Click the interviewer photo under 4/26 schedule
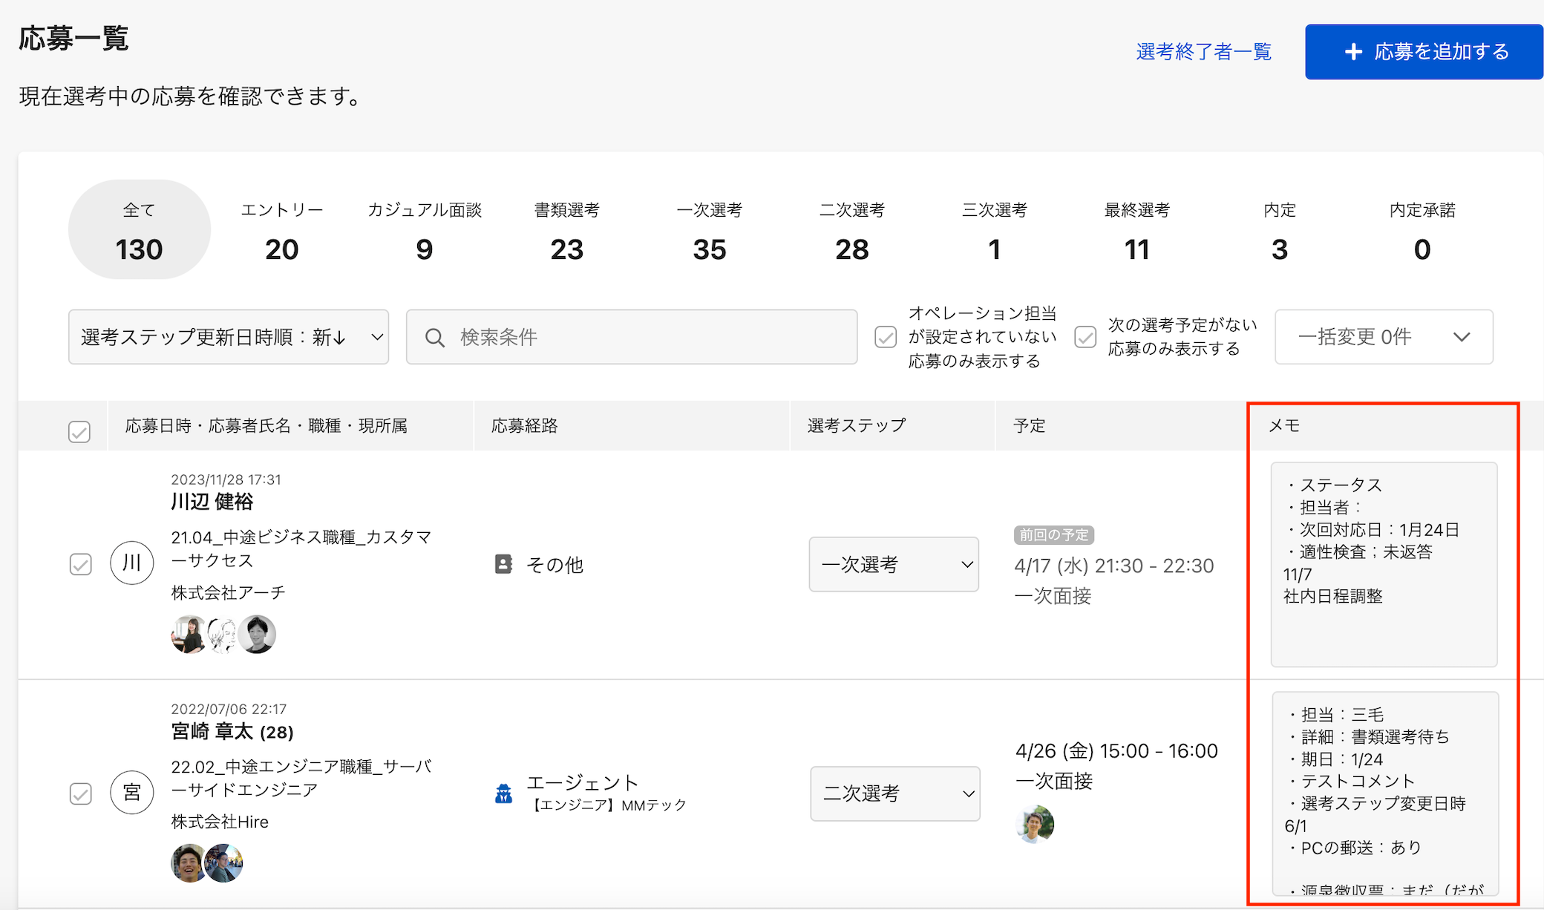The width and height of the screenshot is (1544, 910). [1035, 824]
